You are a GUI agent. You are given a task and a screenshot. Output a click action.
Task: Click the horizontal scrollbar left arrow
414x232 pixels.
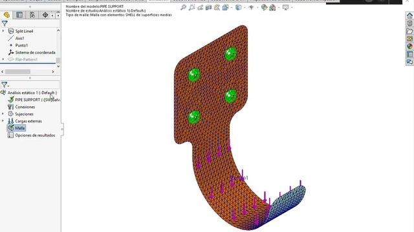3,72
